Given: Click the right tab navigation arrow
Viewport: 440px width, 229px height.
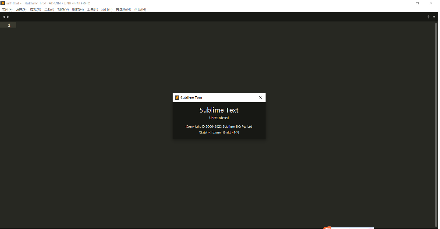Looking at the screenshot, I should tap(8, 17).
